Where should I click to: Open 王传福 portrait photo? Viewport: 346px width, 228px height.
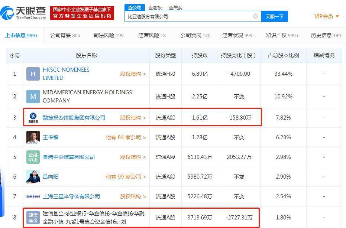click(33, 137)
